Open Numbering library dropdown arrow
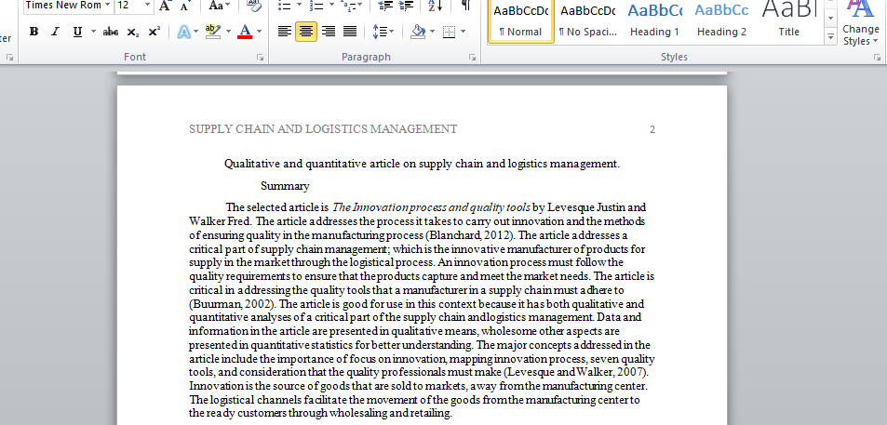 pyautogui.click(x=332, y=6)
